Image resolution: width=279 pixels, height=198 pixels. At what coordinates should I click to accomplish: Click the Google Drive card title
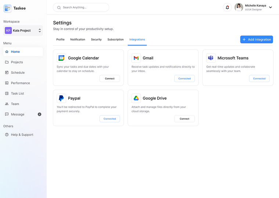155,98
